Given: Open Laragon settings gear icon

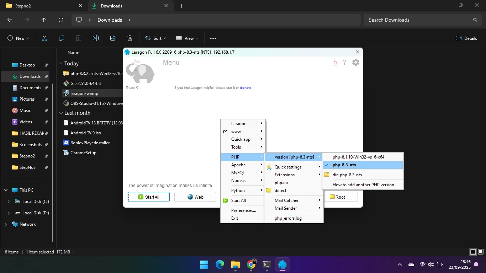Looking at the screenshot, I should coord(355,63).
